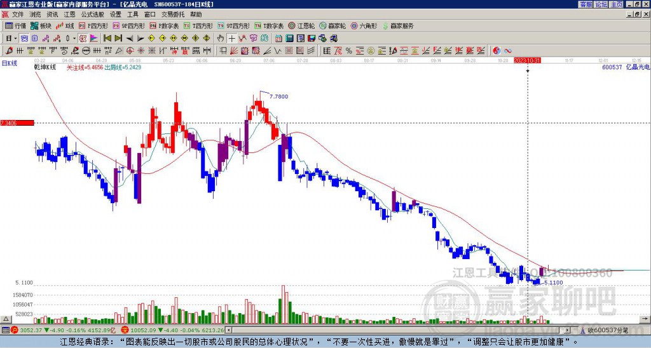Open the P数字表 tool
Image resolution: width=651 pixels, height=348 pixels.
tap(164, 25)
